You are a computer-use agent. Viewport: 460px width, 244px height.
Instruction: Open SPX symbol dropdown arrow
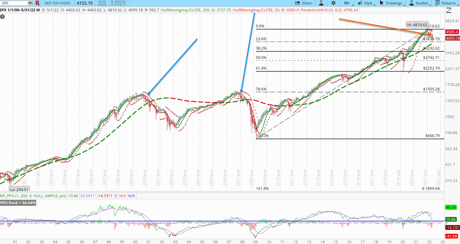point(31,3)
